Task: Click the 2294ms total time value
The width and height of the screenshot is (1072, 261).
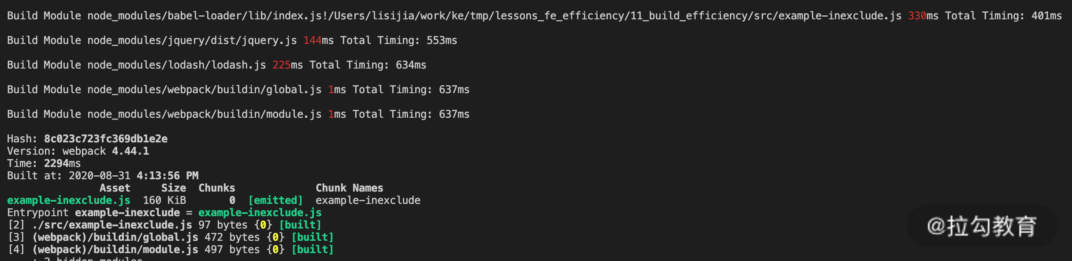Action: [62, 163]
